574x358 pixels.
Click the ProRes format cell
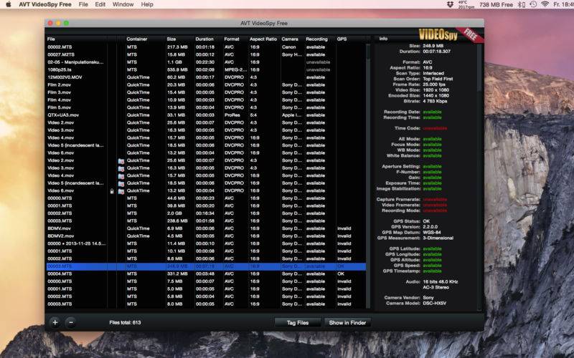[x=231, y=115]
